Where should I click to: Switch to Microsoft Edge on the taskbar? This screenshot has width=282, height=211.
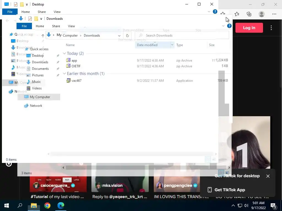click(x=61, y=206)
